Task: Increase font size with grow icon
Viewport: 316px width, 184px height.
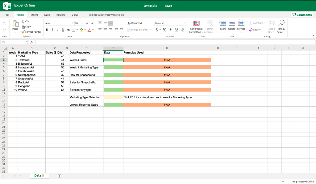Action: pyautogui.click(x=87, y=23)
